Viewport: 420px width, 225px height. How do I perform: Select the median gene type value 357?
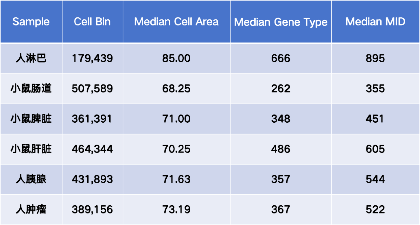tap(281, 179)
